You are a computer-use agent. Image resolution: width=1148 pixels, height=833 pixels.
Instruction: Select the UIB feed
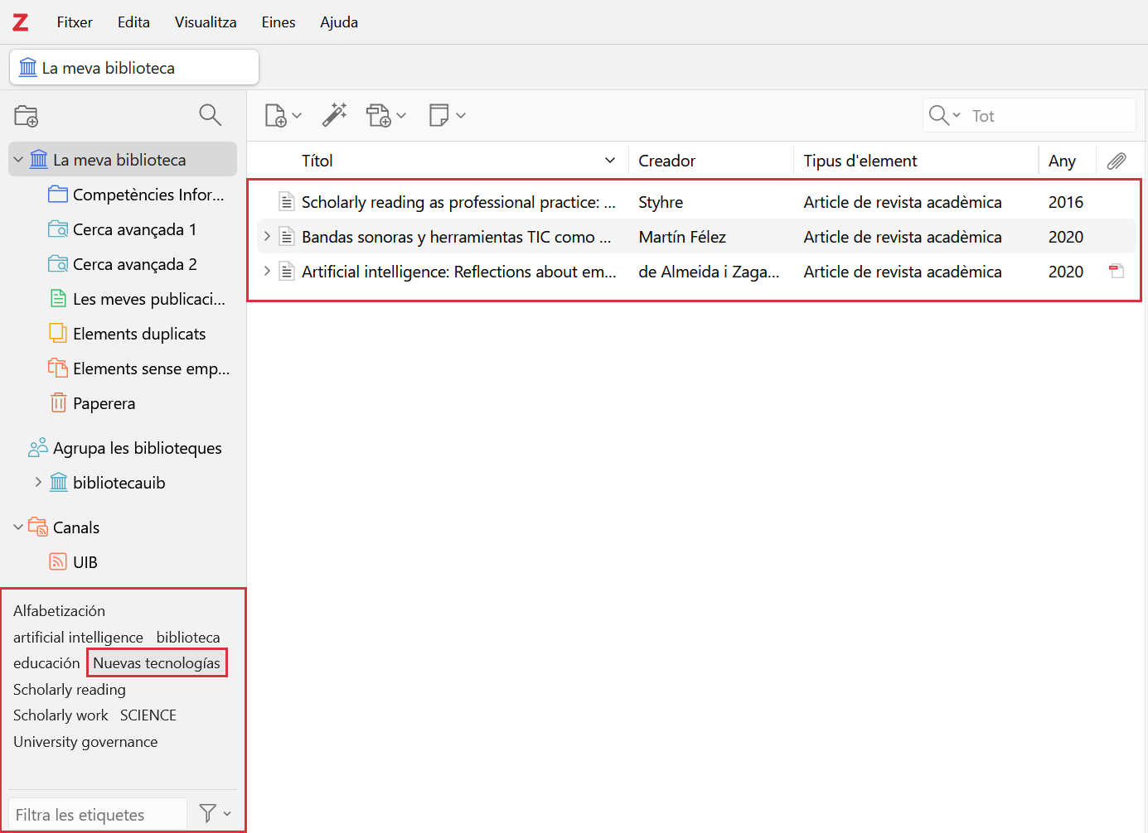pos(85,562)
